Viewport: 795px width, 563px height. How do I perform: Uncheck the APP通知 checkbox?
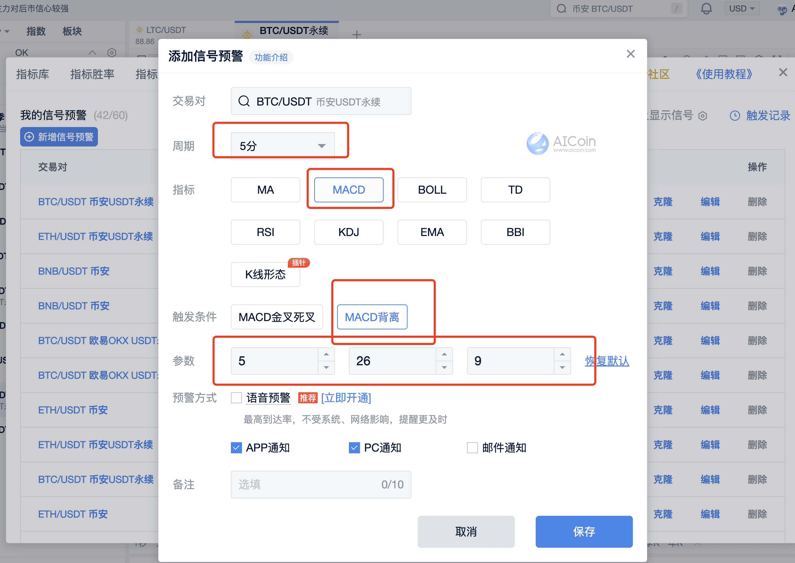click(236, 448)
